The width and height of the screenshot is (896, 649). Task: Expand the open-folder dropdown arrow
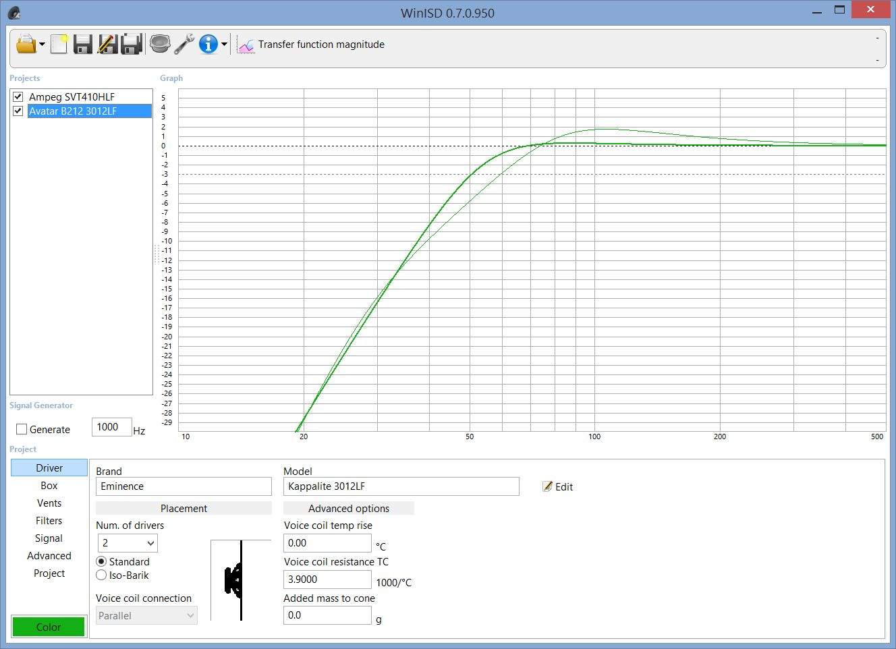(x=42, y=45)
